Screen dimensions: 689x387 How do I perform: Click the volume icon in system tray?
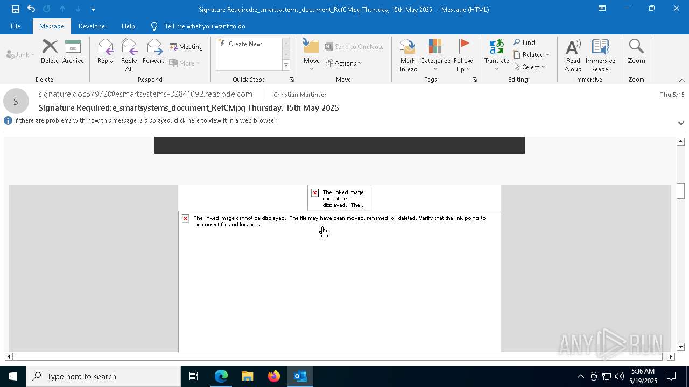620,376
